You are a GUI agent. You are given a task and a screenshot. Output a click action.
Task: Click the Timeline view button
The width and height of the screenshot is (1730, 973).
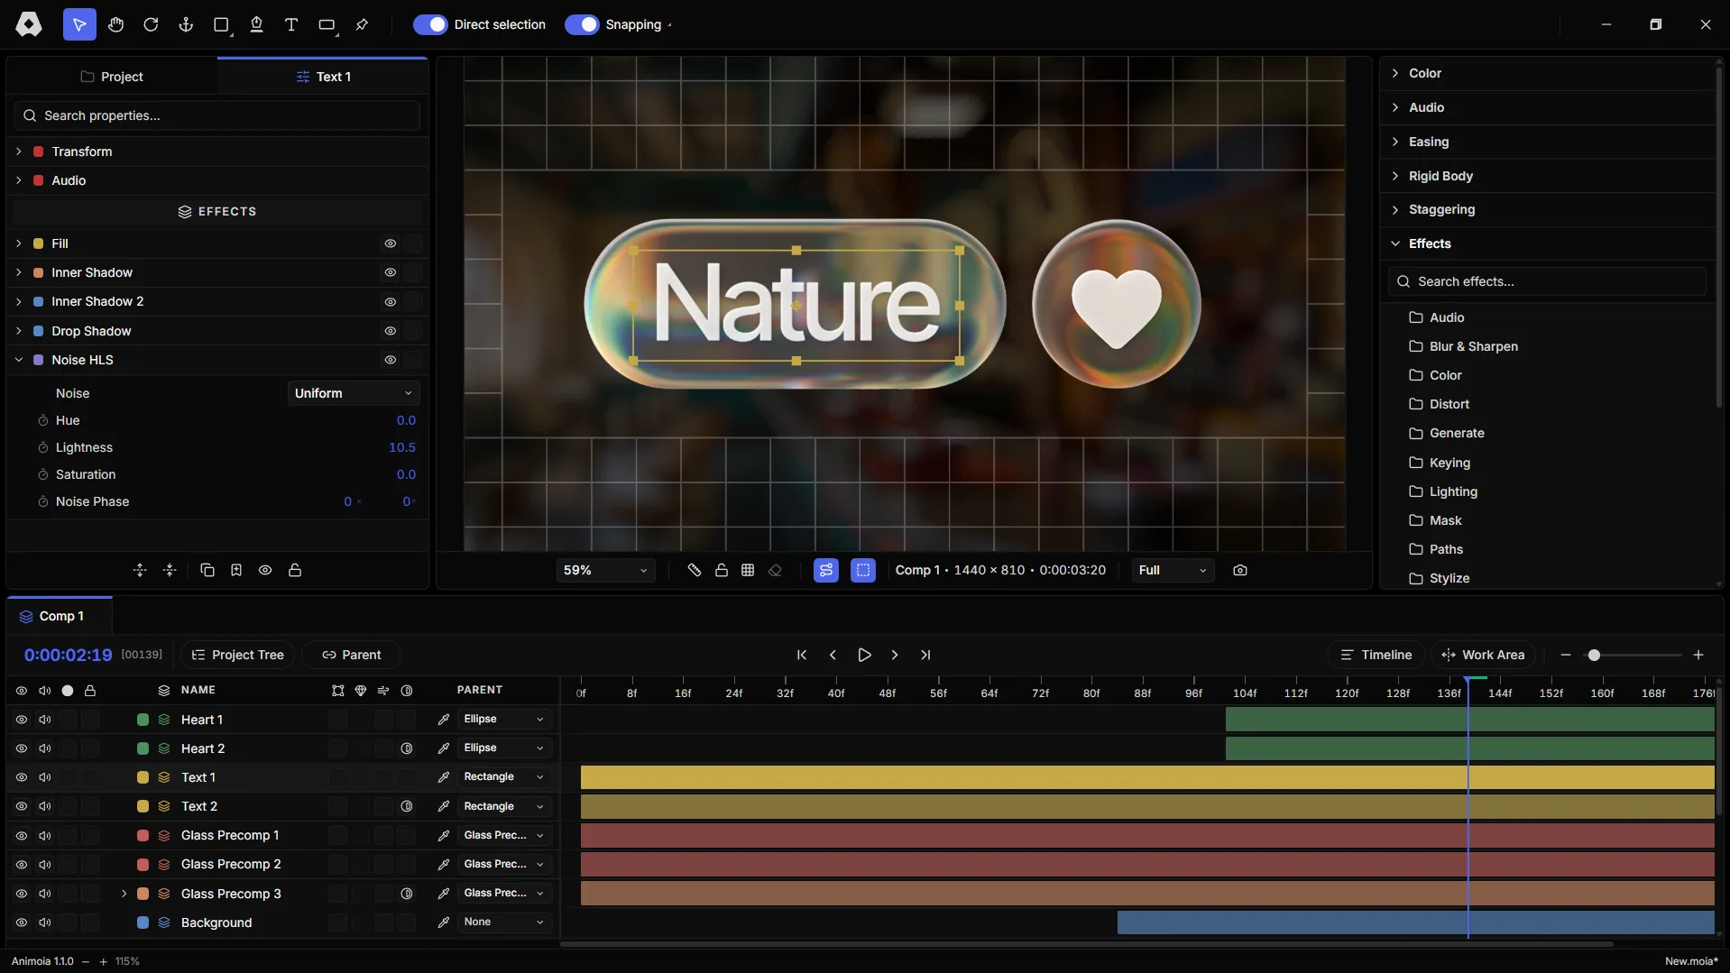point(1376,655)
